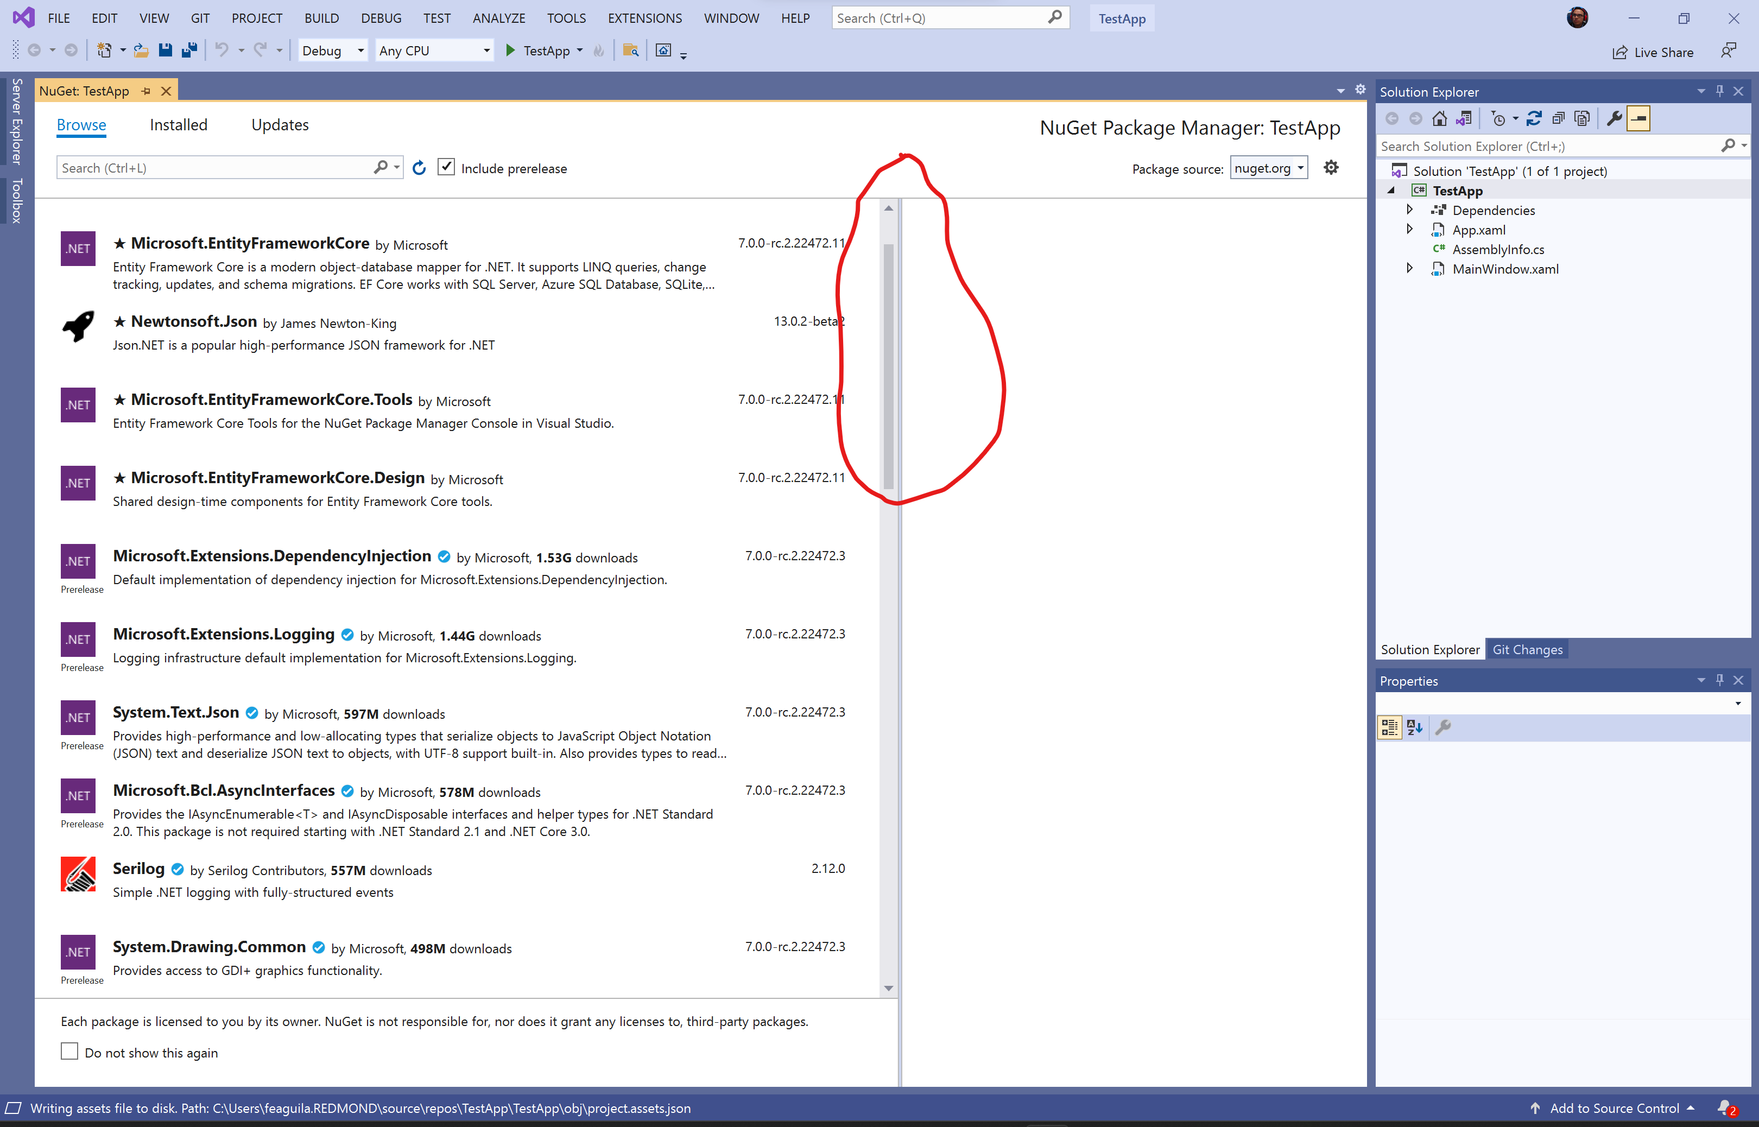Sync with Active Document in Solution Explorer
This screenshot has width=1759, height=1127.
(x=1534, y=118)
